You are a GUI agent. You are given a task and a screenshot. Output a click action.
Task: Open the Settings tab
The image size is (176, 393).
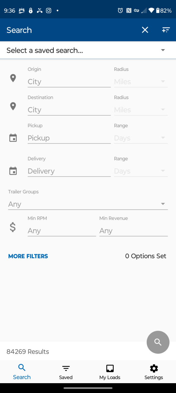(x=154, y=372)
